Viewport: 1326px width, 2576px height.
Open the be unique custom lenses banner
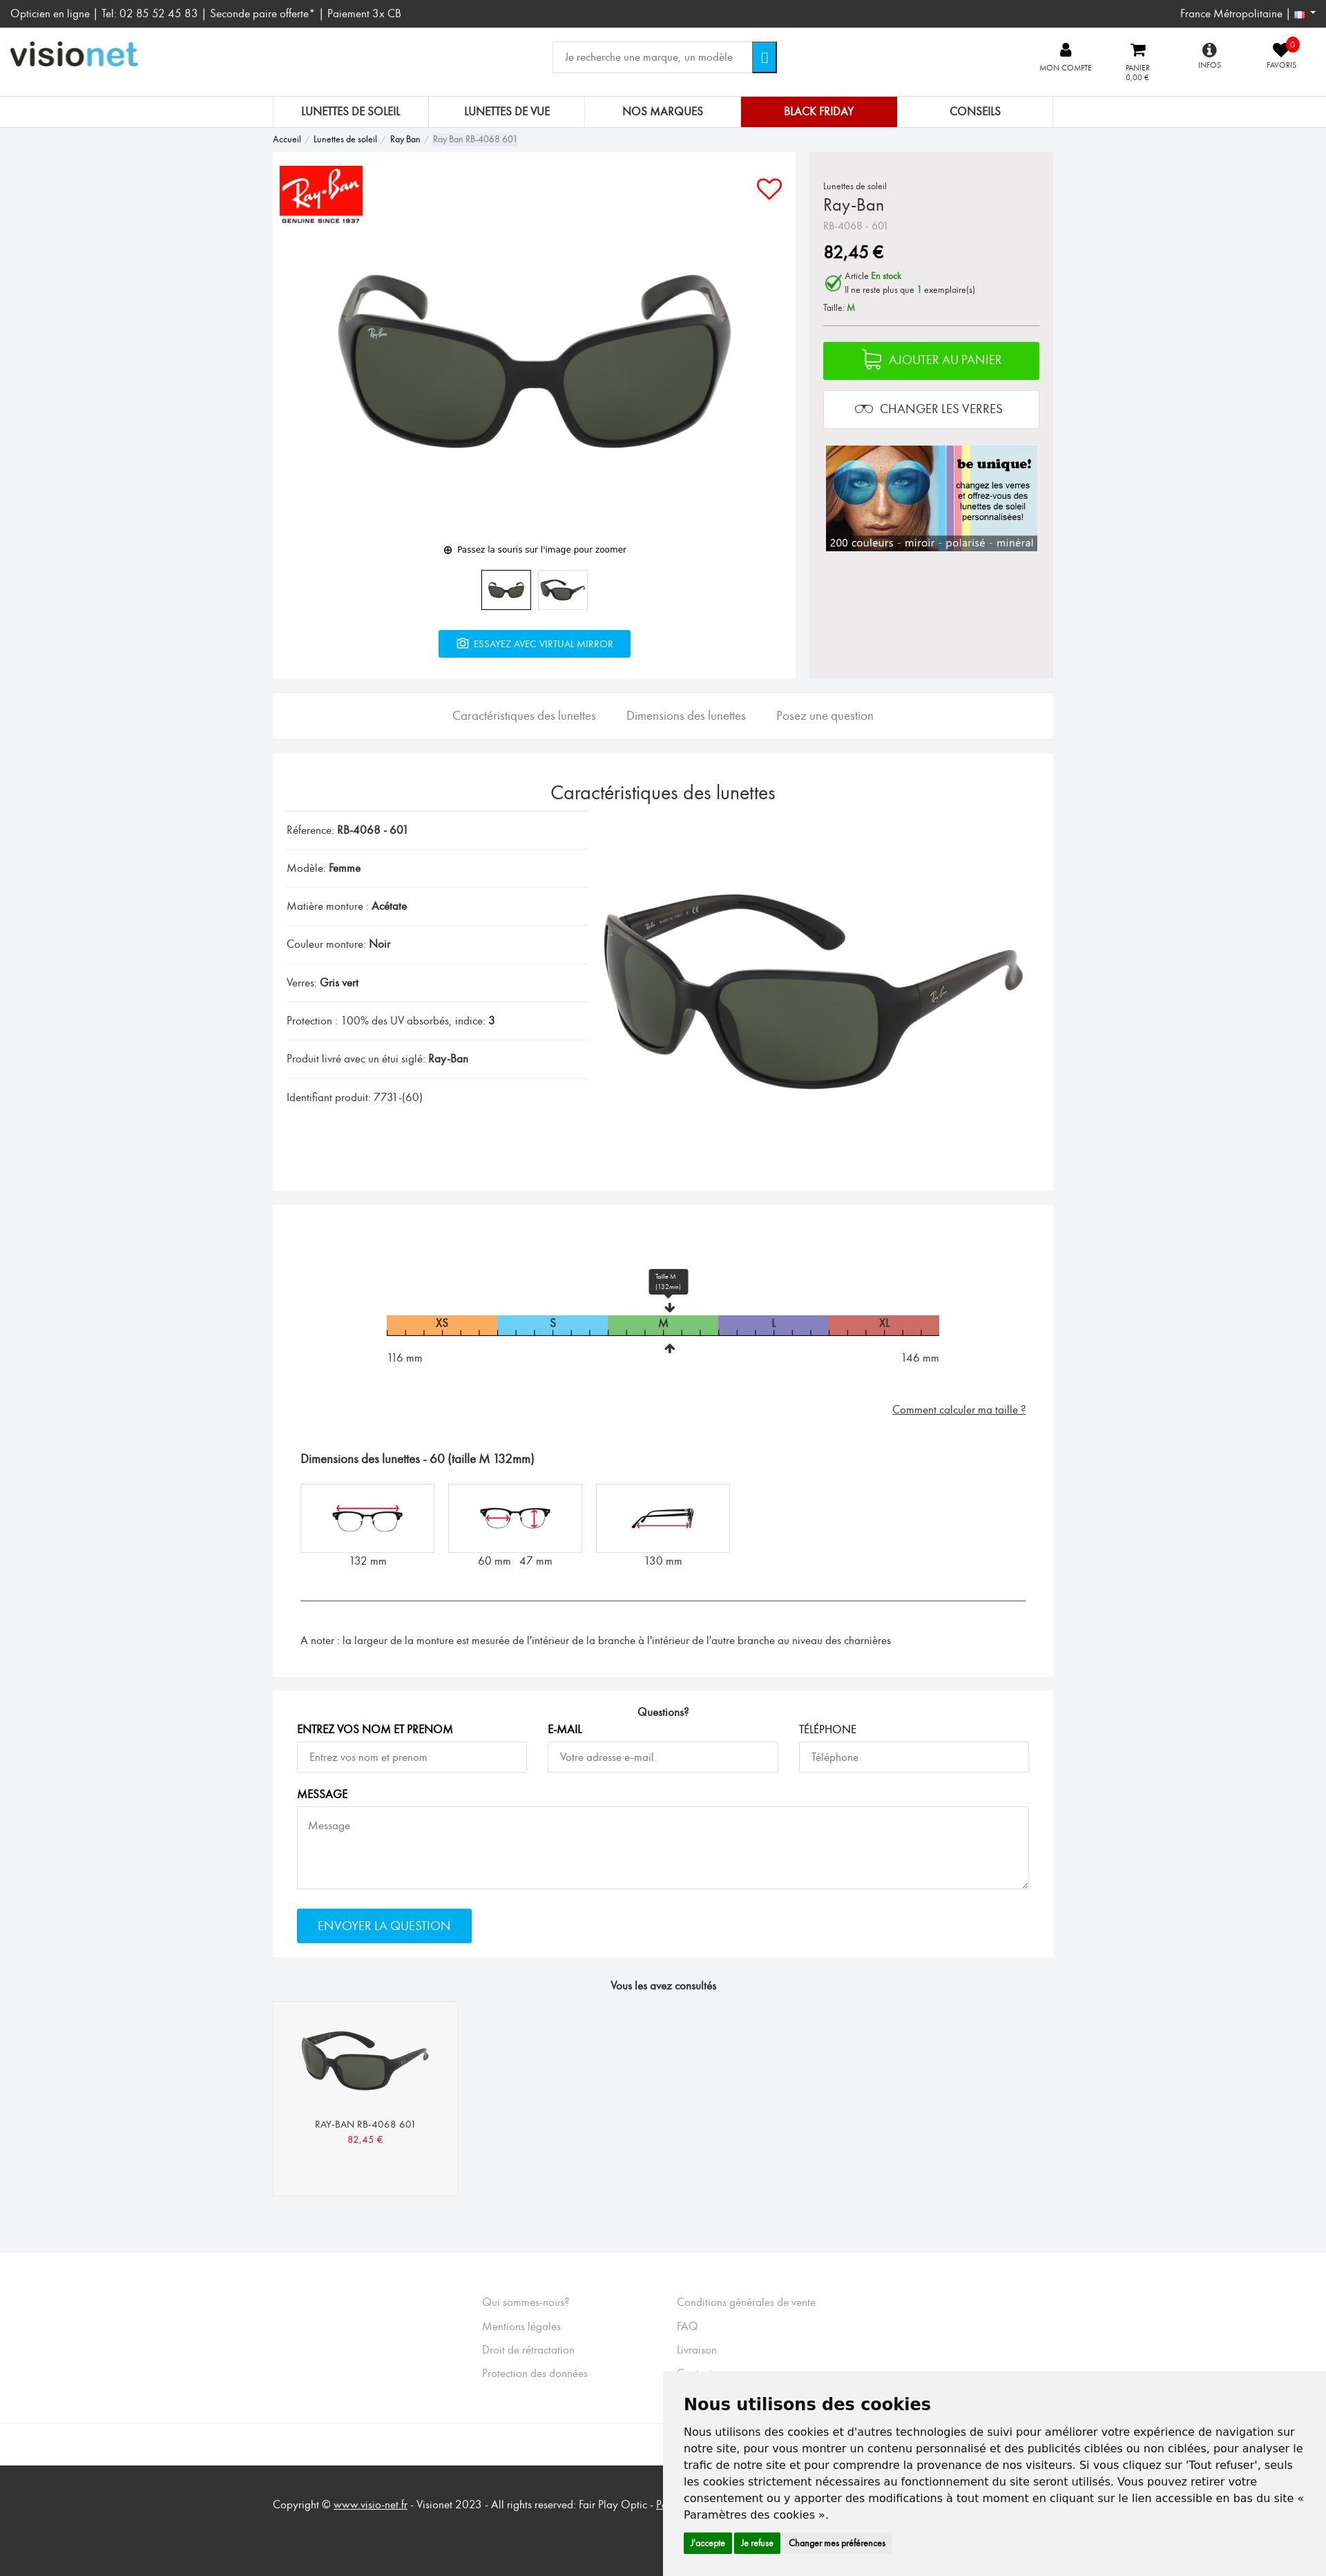click(x=931, y=498)
